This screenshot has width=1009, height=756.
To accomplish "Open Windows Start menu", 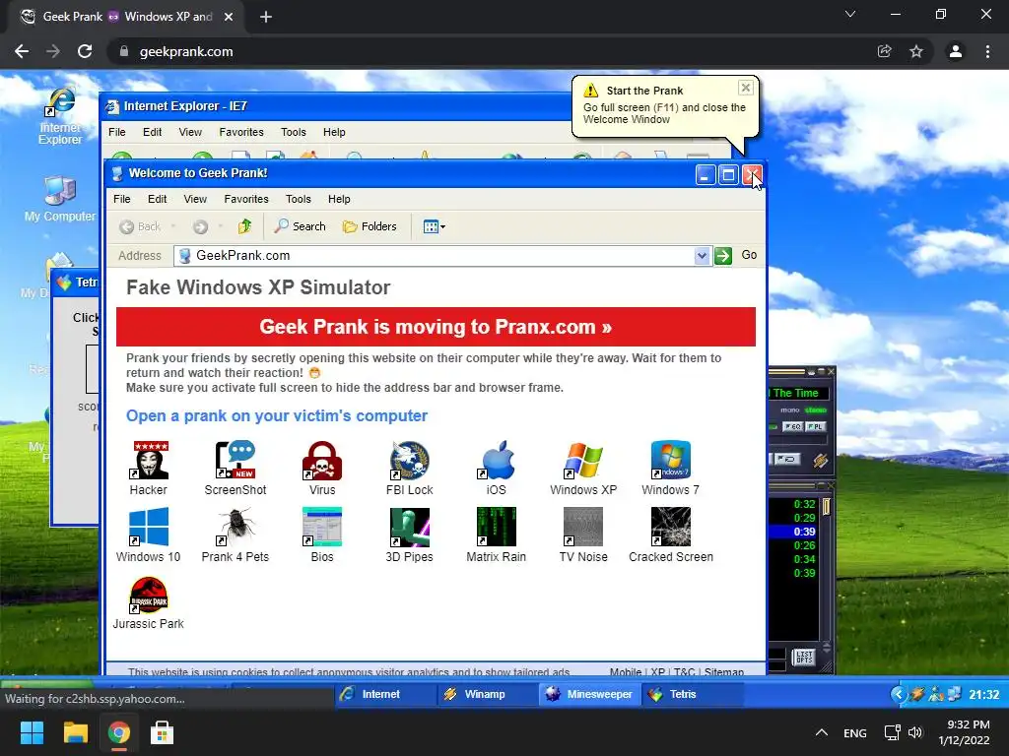I will 32,732.
